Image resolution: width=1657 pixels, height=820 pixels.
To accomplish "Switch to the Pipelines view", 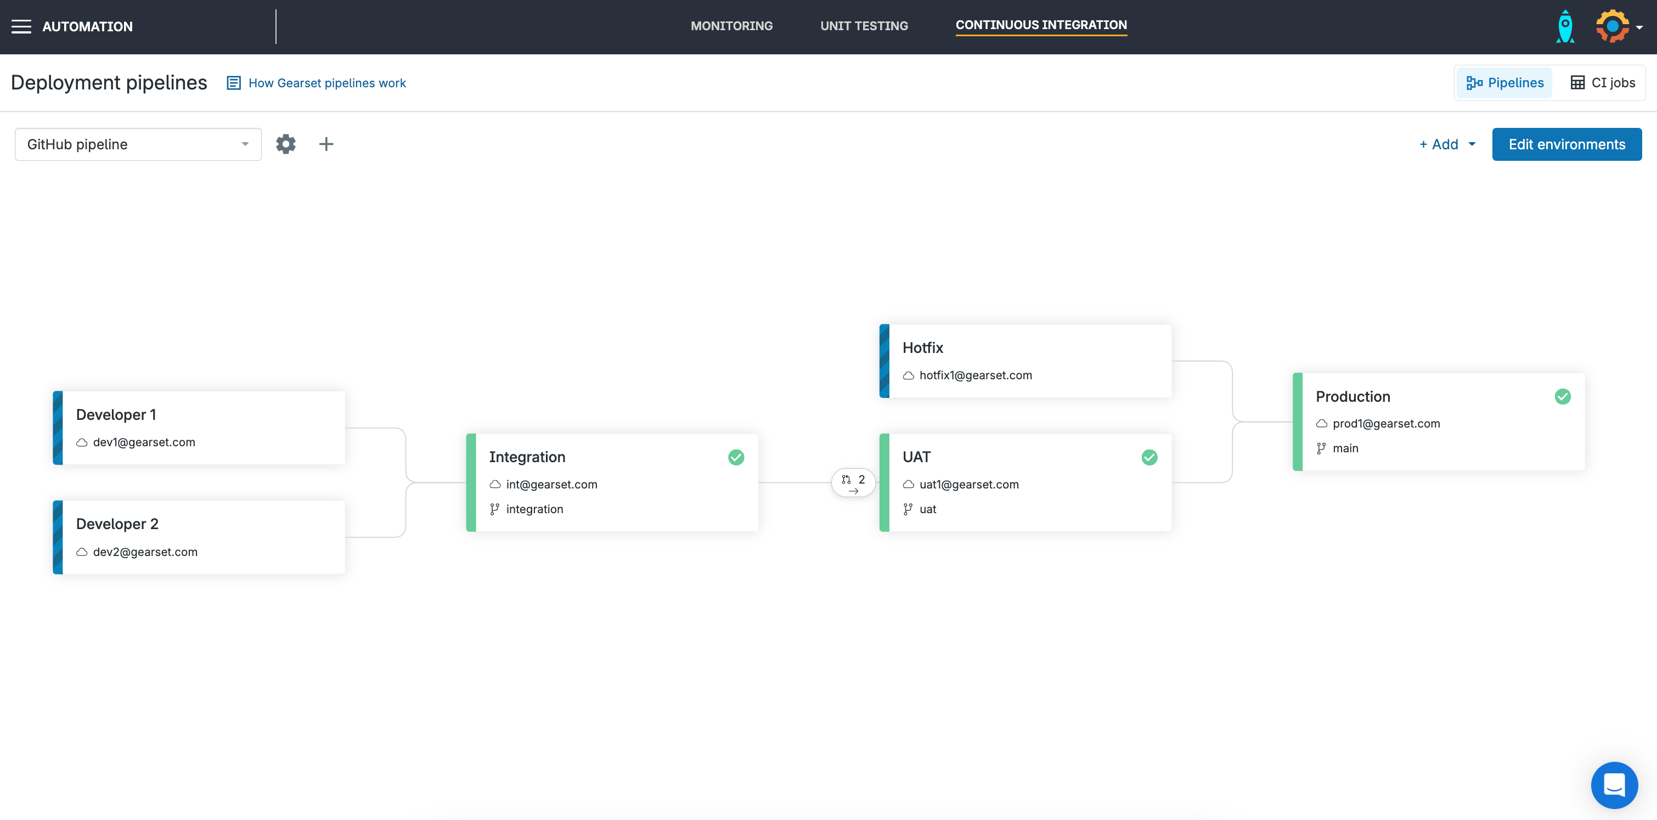I will tap(1504, 83).
